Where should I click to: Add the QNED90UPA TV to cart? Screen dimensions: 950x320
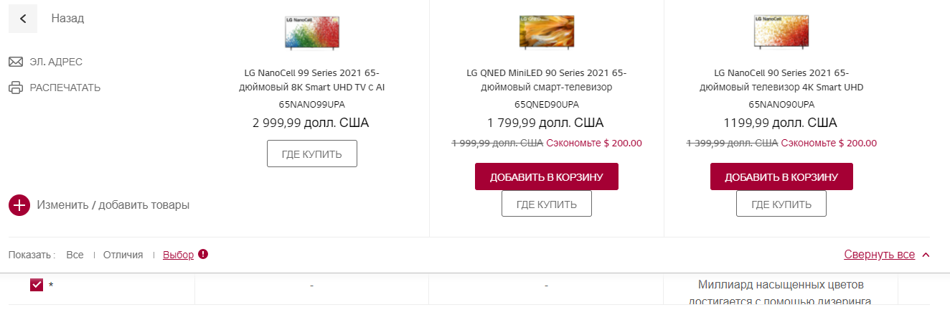(x=546, y=177)
